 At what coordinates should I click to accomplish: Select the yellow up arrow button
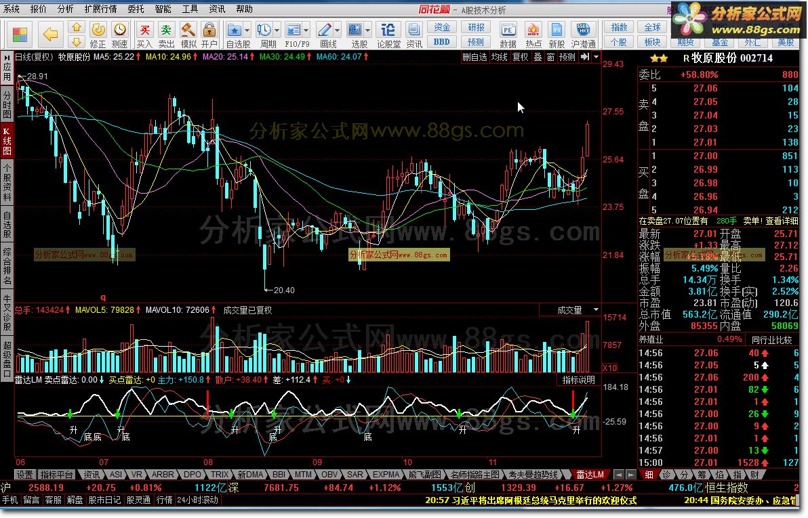coord(77,27)
